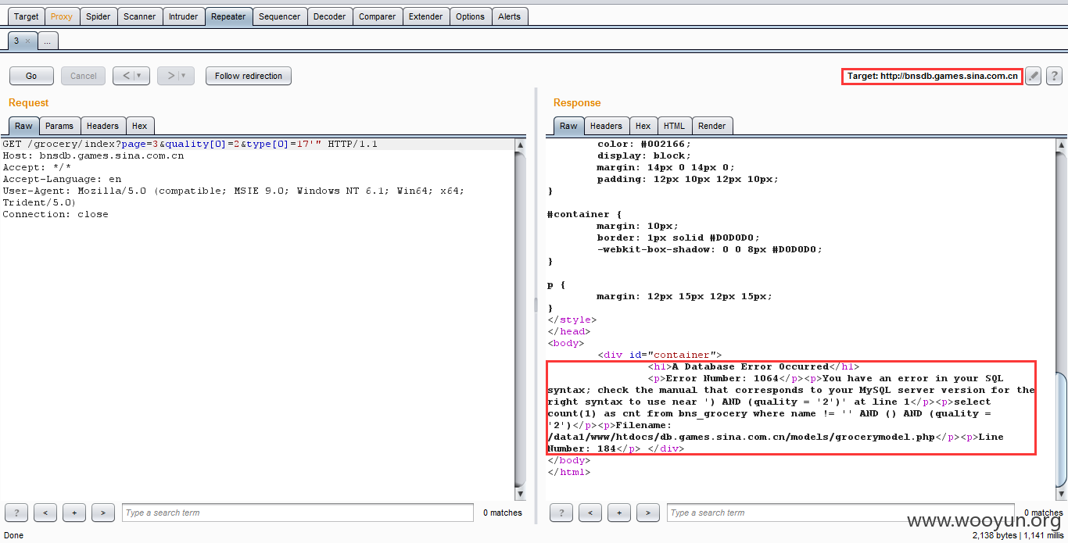Go to next match in request search
Image resolution: width=1068 pixels, height=543 pixels.
click(x=103, y=513)
